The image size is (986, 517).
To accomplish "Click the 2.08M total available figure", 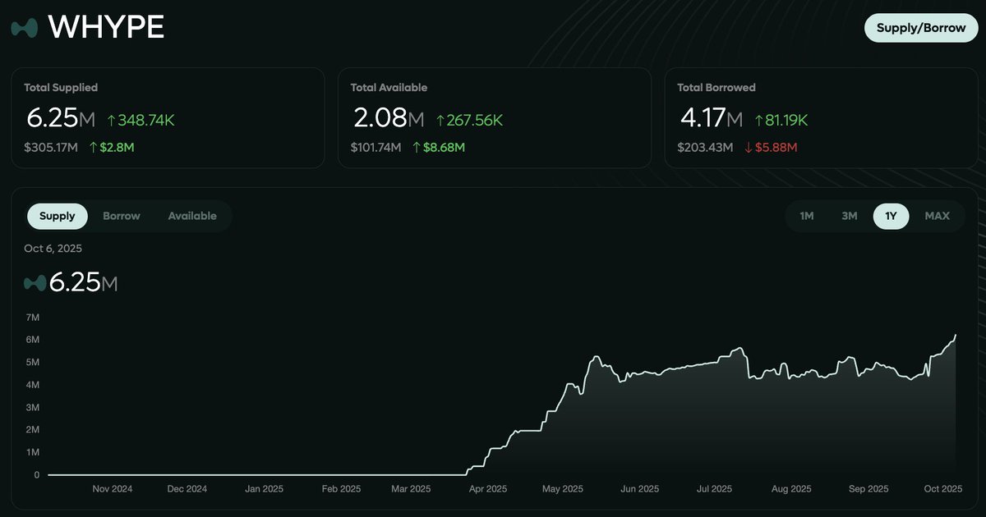I will coord(389,119).
